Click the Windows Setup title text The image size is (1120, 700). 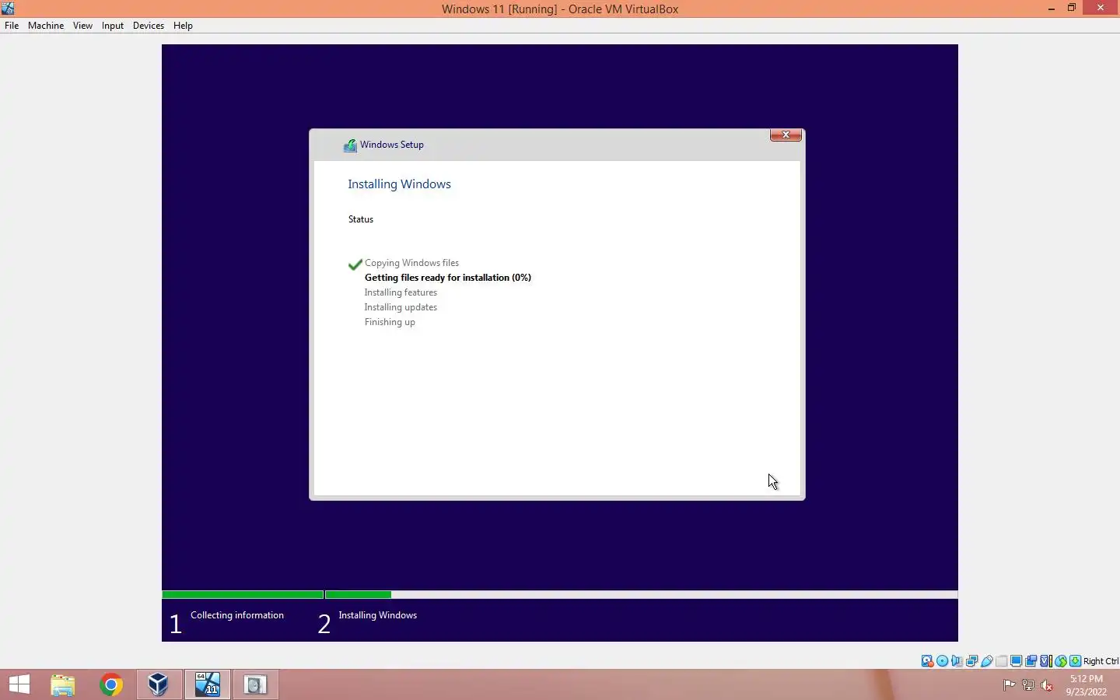tap(392, 145)
